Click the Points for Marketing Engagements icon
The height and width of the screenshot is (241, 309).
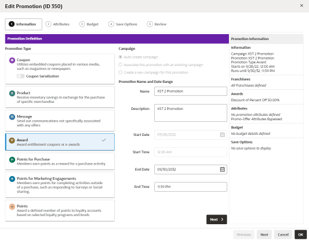pyautogui.click(x=12, y=179)
